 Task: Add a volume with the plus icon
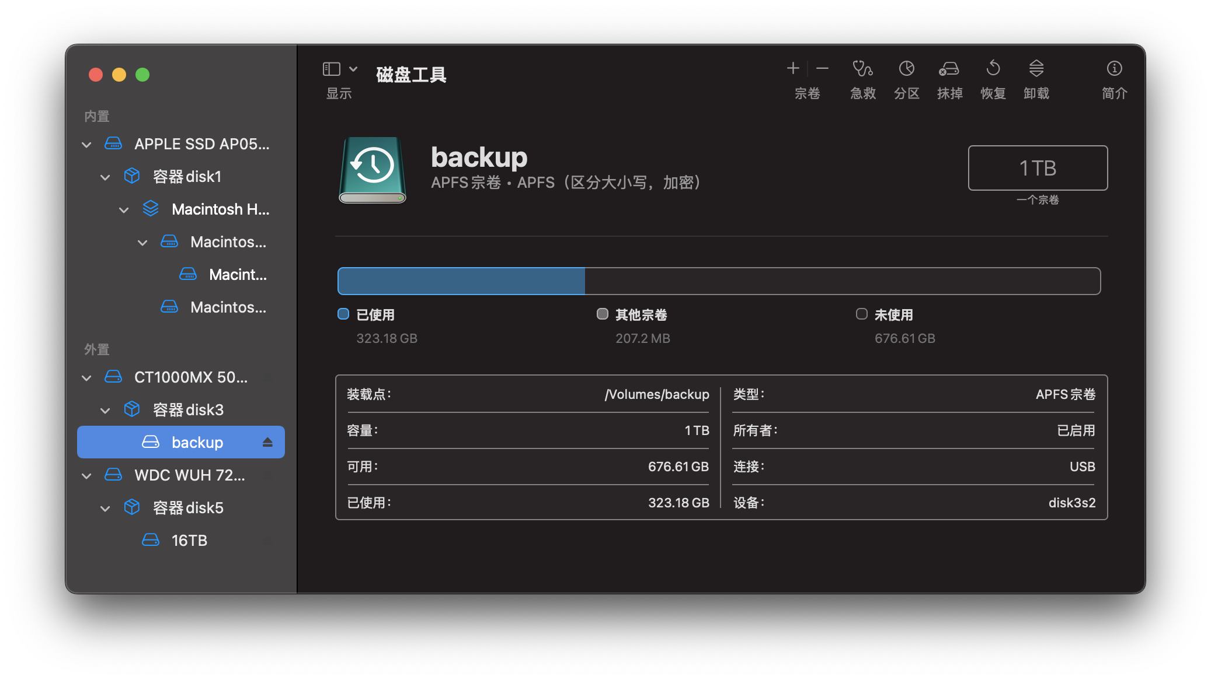(792, 69)
